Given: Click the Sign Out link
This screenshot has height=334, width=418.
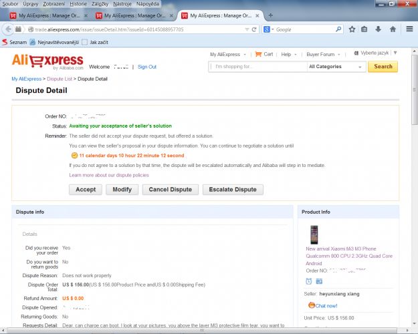Looking at the screenshot, I should click(x=147, y=67).
